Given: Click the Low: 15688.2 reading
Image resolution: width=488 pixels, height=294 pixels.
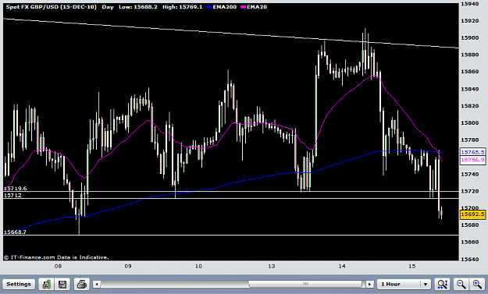Looking at the screenshot, I should coord(138,7).
